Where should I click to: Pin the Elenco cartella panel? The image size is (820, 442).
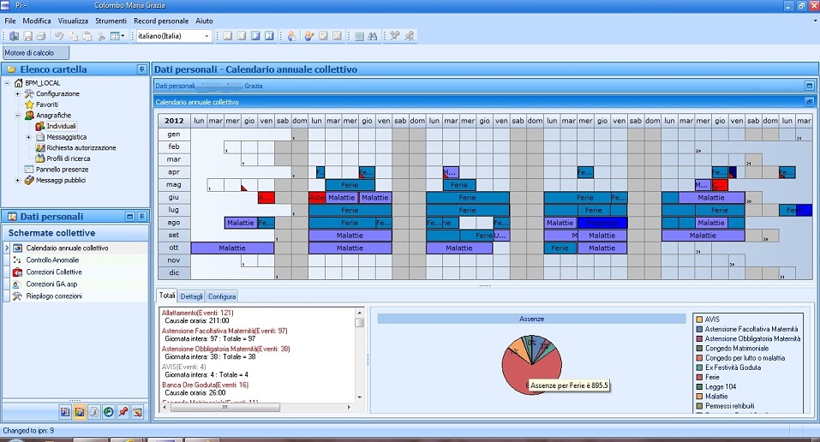click(x=141, y=69)
